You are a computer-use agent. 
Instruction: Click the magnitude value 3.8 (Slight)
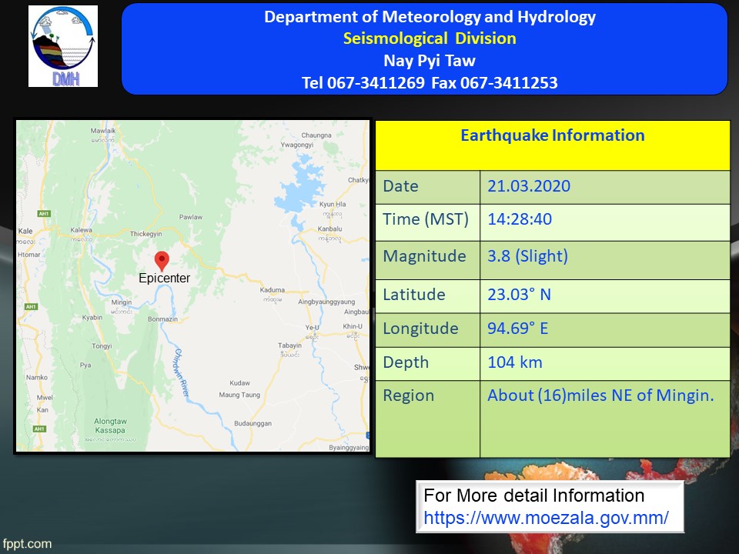[527, 256]
